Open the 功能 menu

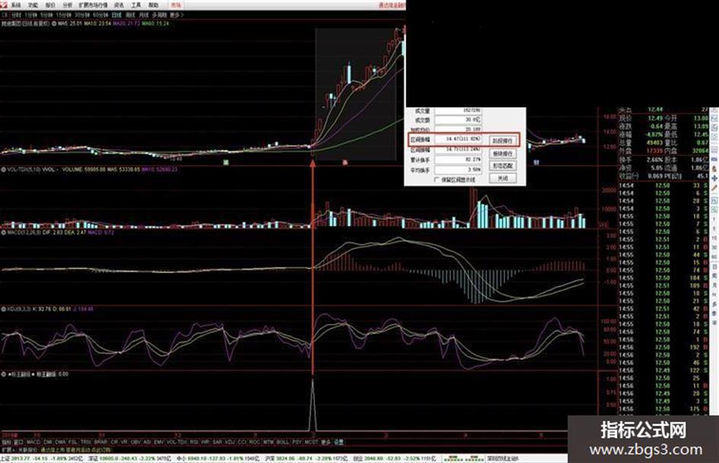(33, 5)
